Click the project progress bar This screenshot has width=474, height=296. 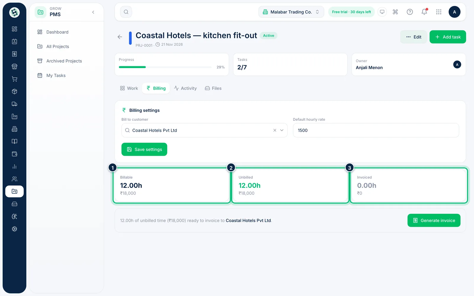click(x=165, y=67)
